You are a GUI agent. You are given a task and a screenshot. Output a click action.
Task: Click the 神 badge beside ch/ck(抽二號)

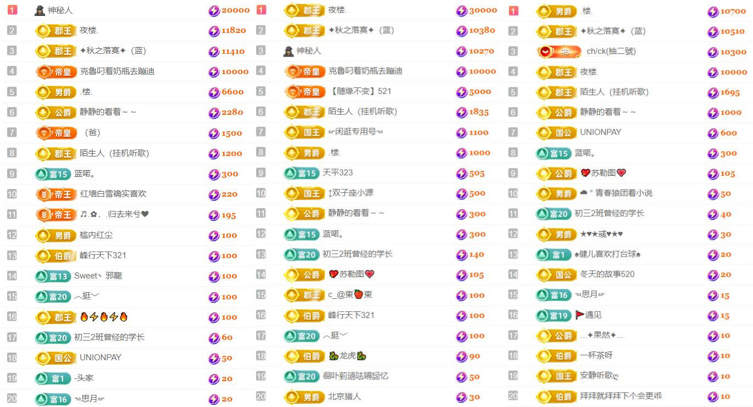pyautogui.click(x=559, y=52)
